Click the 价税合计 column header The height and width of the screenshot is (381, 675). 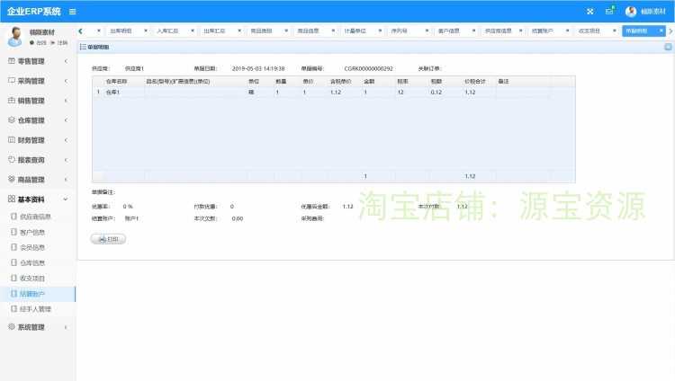[475, 81]
